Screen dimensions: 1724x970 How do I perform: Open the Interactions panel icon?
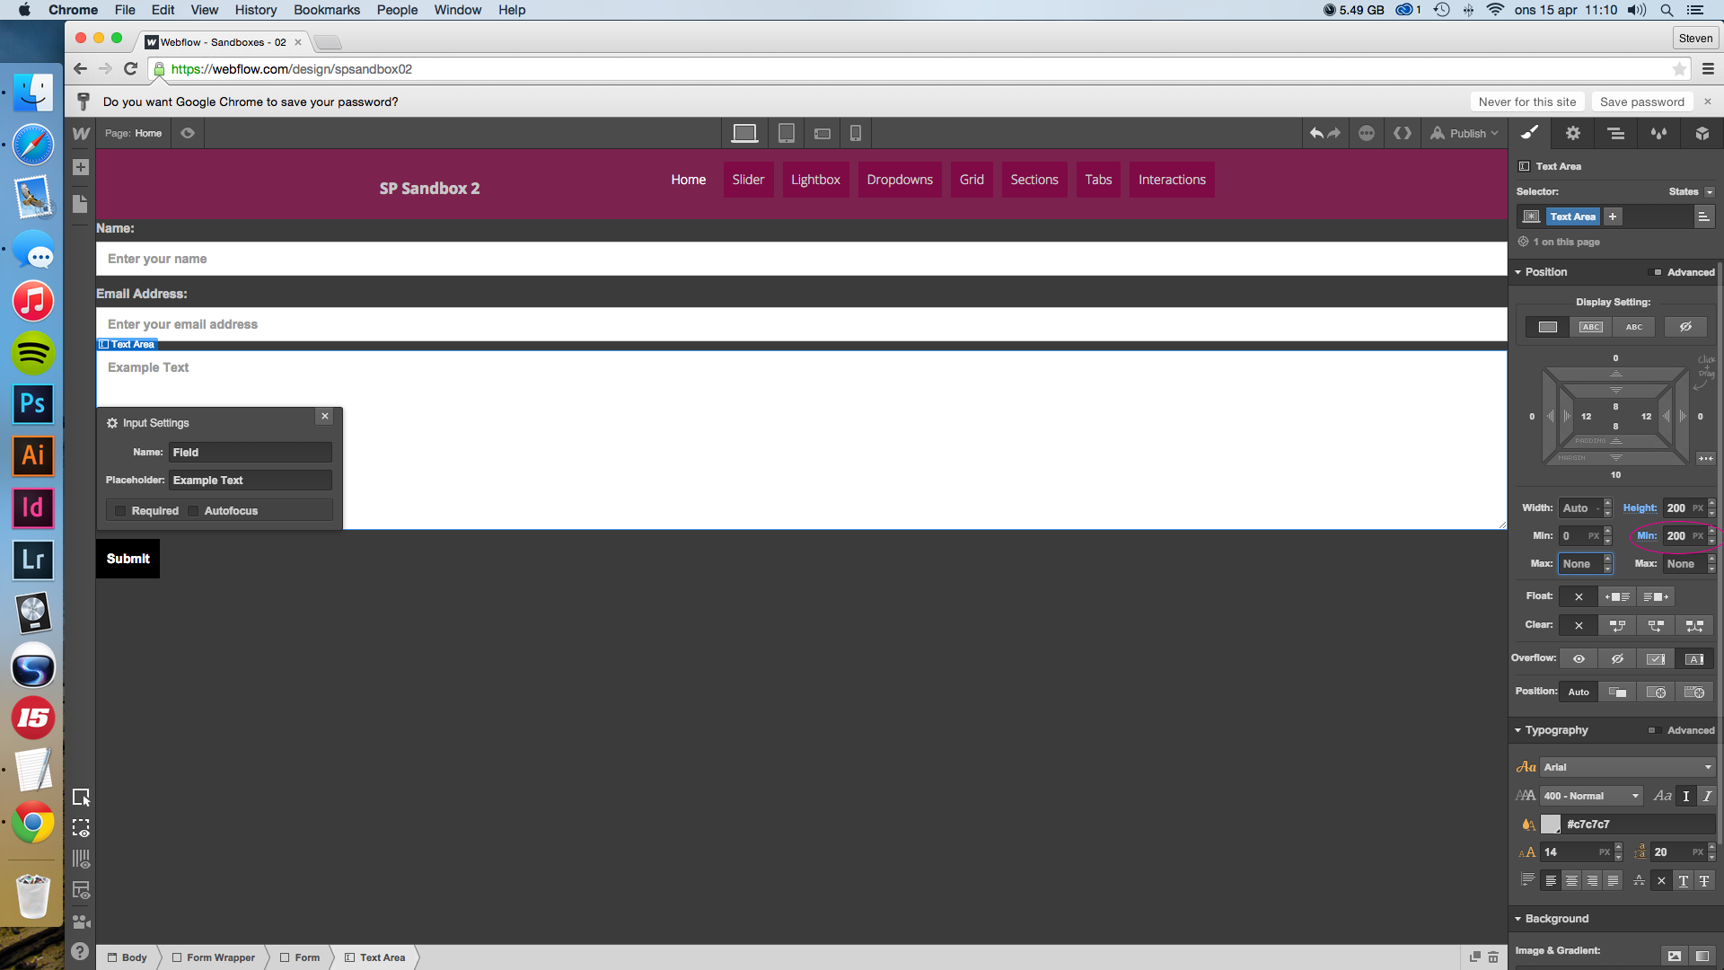tap(1658, 133)
